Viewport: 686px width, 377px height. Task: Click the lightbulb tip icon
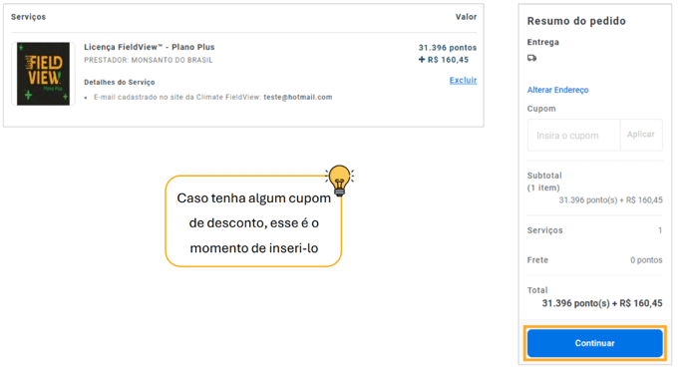[339, 180]
